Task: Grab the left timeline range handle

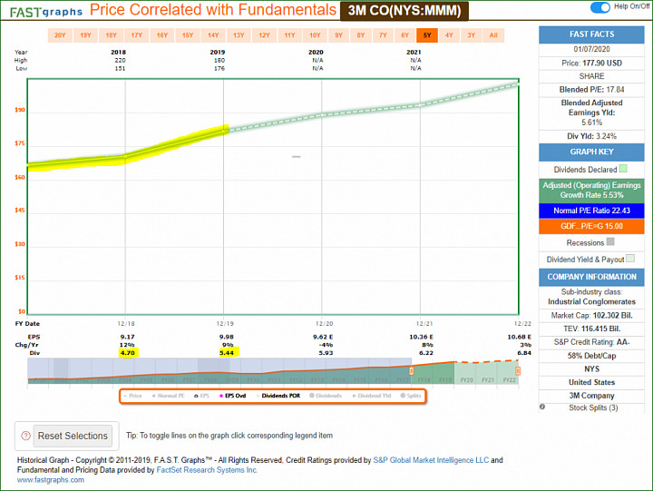Action: [x=411, y=371]
